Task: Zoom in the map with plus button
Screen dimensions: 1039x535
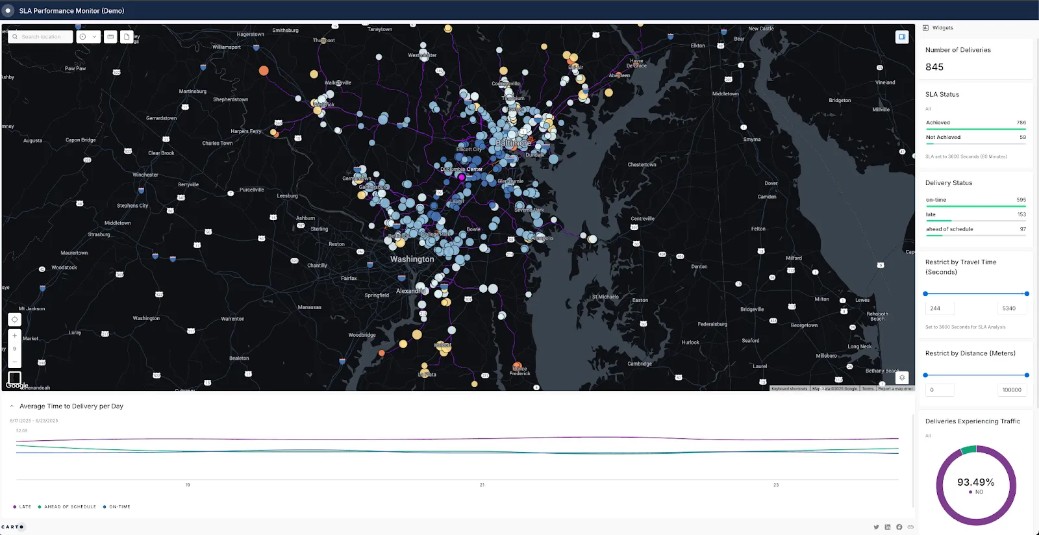Action: (x=14, y=336)
